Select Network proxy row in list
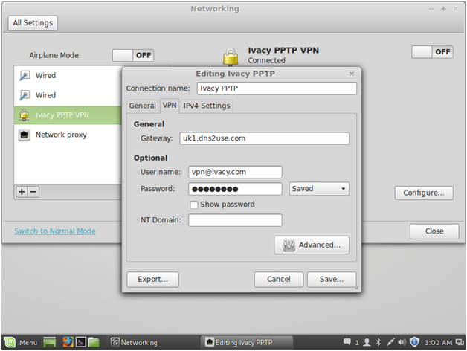Image resolution: width=467 pixels, height=351 pixels. (x=68, y=135)
